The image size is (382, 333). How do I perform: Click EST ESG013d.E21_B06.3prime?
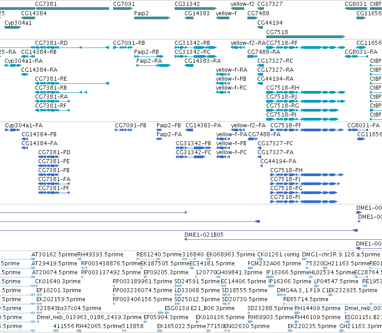click(199, 308)
